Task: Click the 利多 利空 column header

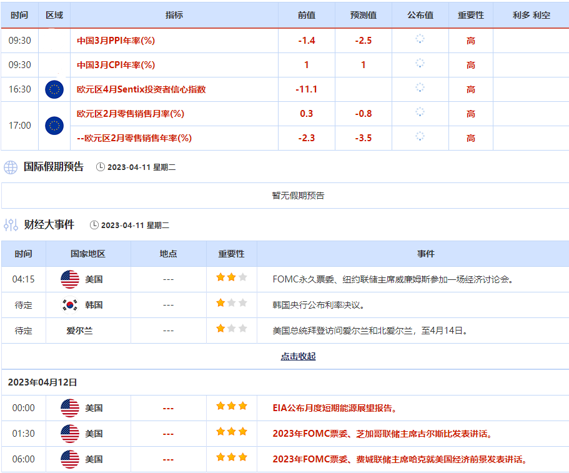Action: (531, 15)
